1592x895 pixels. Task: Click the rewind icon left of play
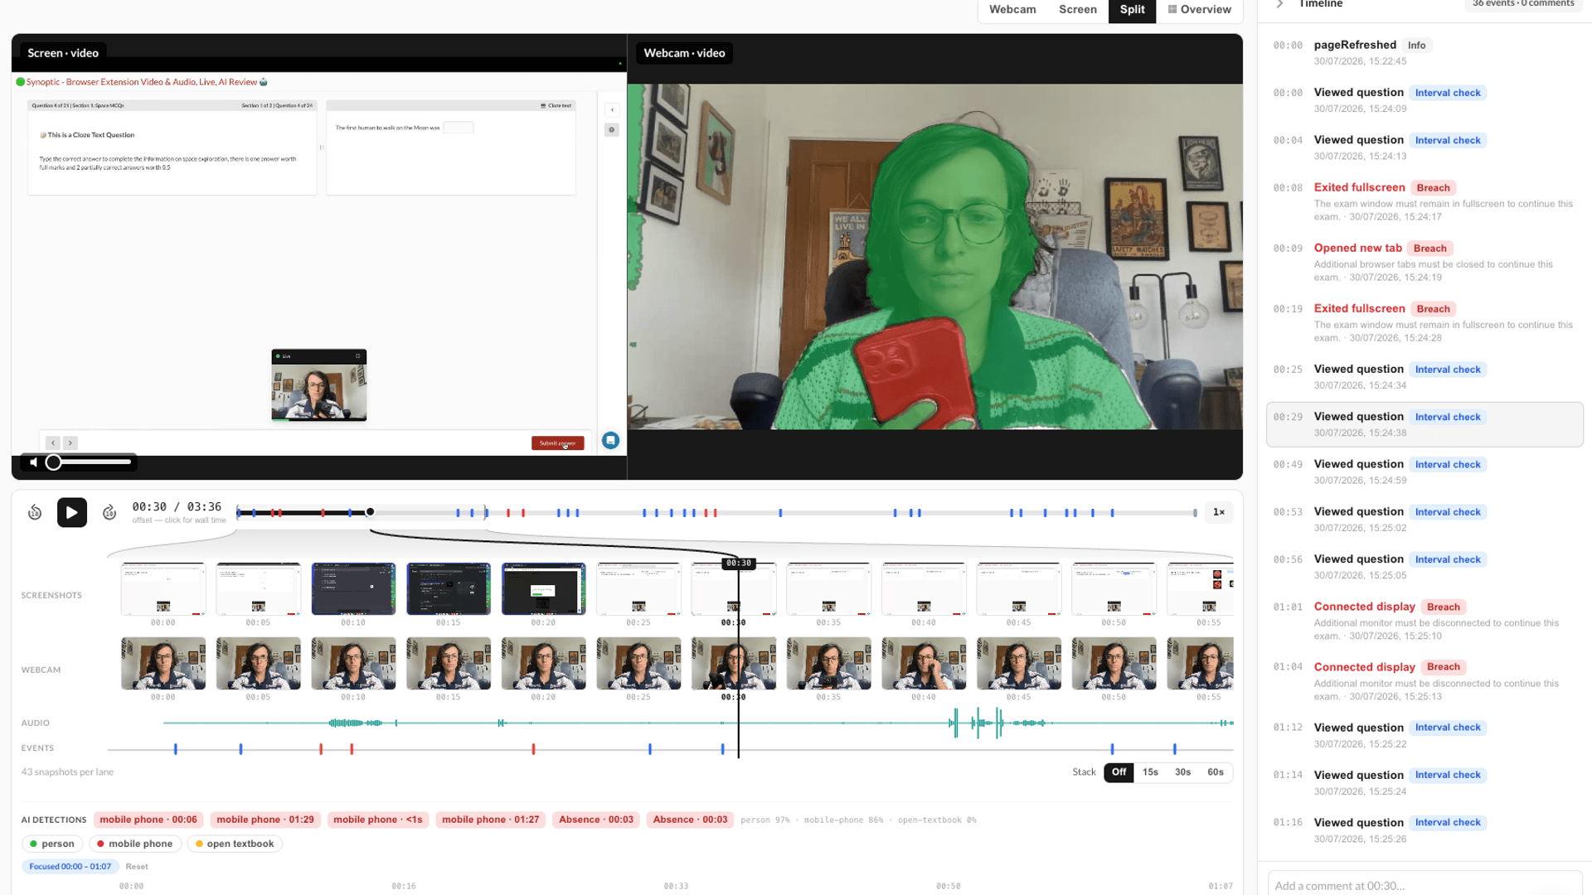coord(35,513)
